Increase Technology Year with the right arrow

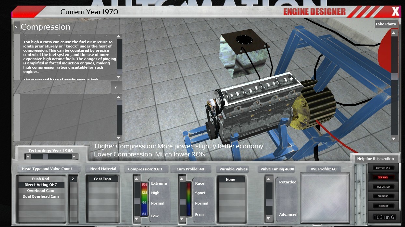74,157
